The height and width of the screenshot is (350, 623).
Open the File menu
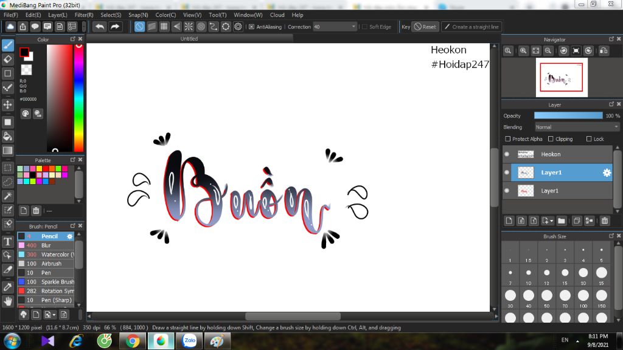click(11, 15)
